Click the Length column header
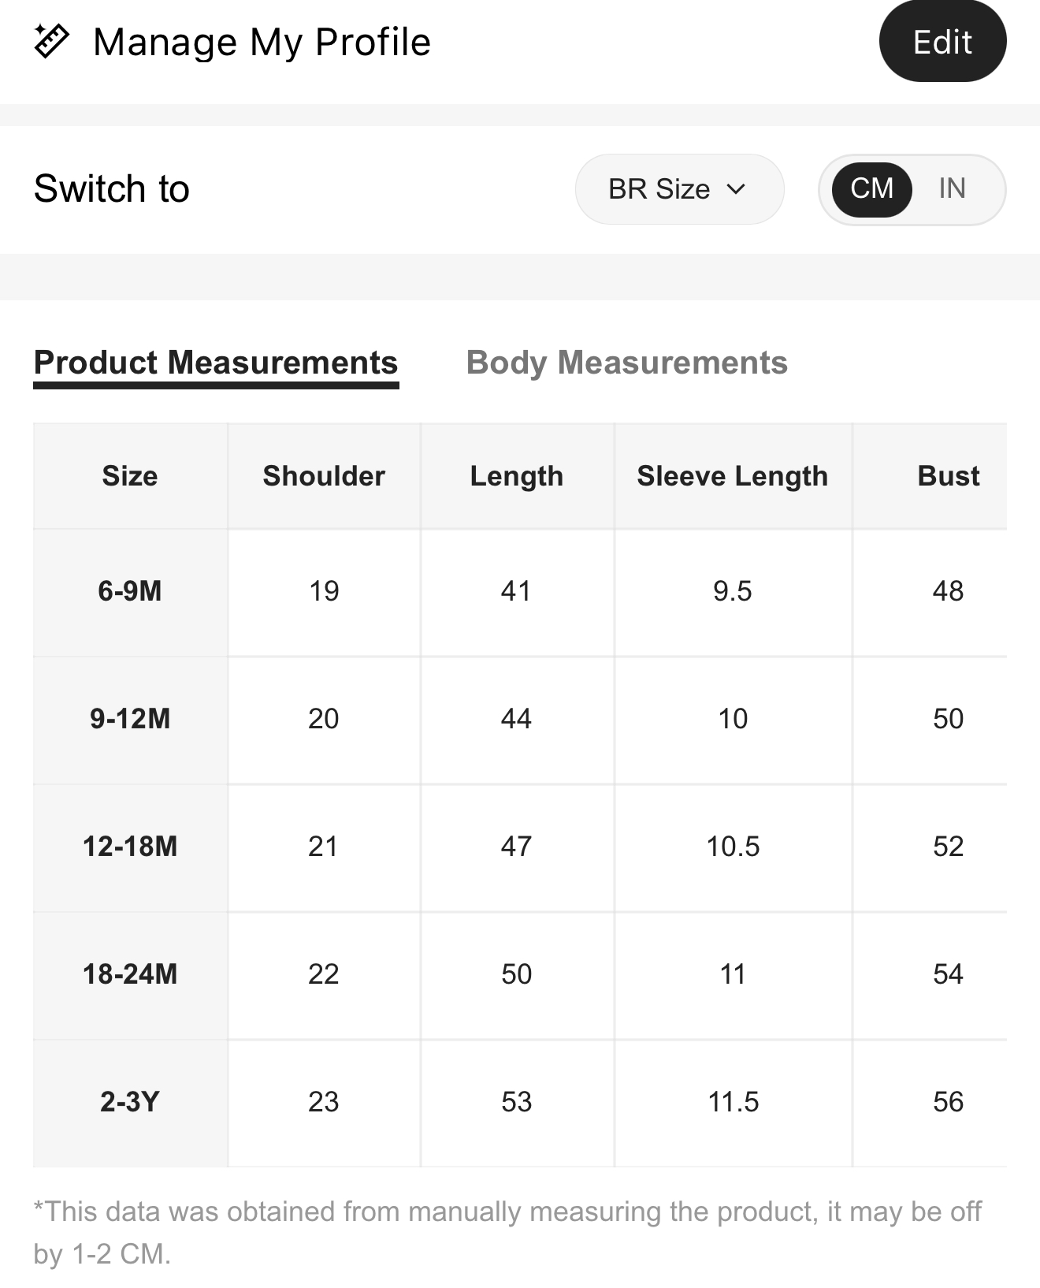The image size is (1040, 1288). (x=517, y=476)
